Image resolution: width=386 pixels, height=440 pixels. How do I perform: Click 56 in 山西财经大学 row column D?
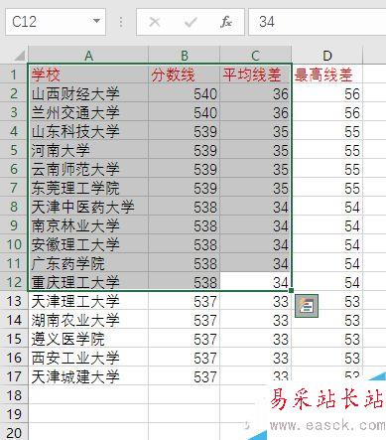pos(327,93)
